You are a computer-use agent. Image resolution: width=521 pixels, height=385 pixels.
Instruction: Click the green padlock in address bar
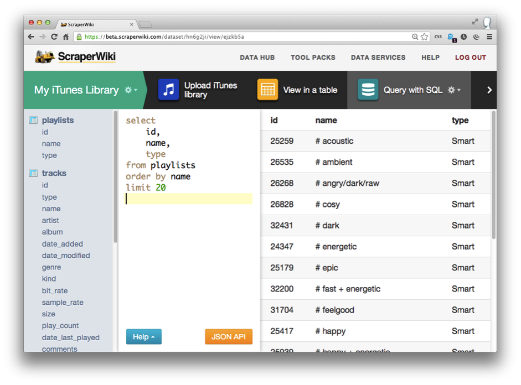click(x=79, y=37)
